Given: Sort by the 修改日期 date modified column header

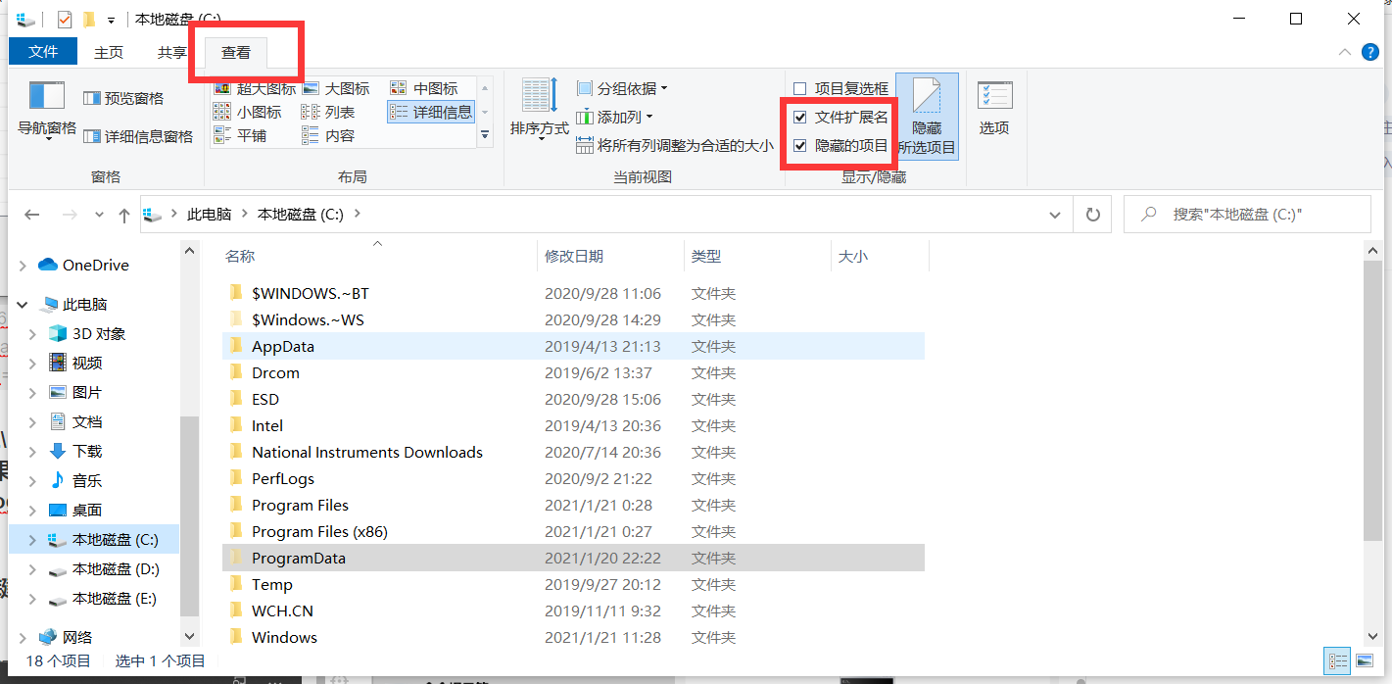Looking at the screenshot, I should pyautogui.click(x=610, y=256).
